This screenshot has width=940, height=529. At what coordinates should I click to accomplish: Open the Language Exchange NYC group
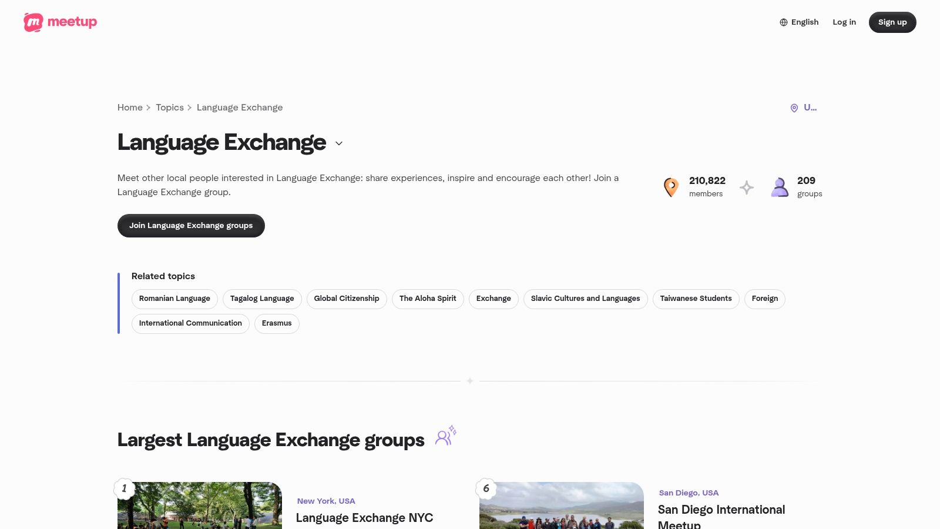coord(365,518)
